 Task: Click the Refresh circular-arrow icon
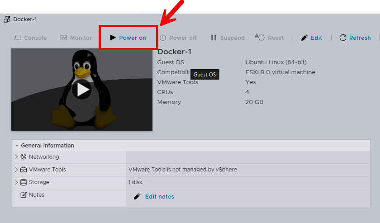coord(343,38)
